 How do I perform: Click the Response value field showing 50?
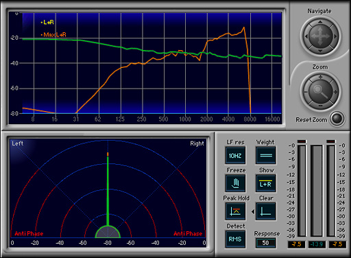coord(265,243)
